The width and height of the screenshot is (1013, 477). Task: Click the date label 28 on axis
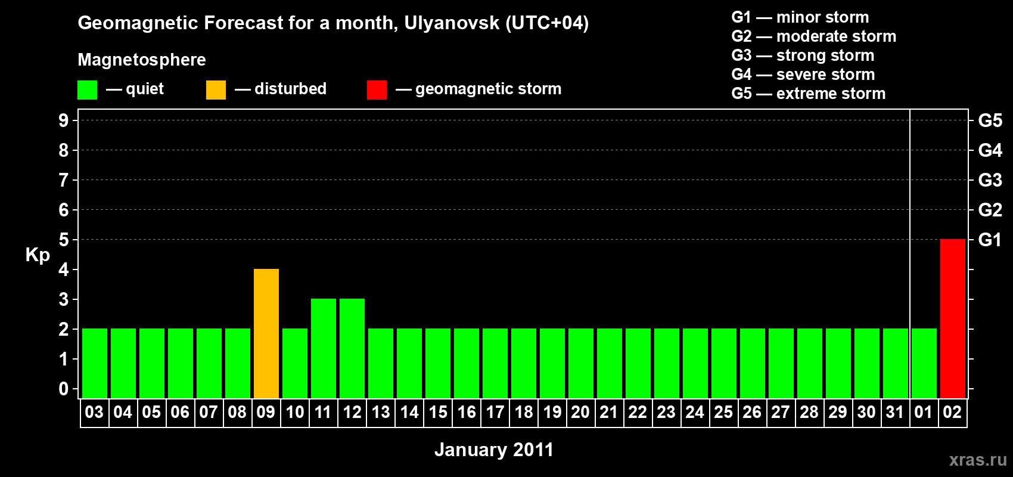coord(809,413)
